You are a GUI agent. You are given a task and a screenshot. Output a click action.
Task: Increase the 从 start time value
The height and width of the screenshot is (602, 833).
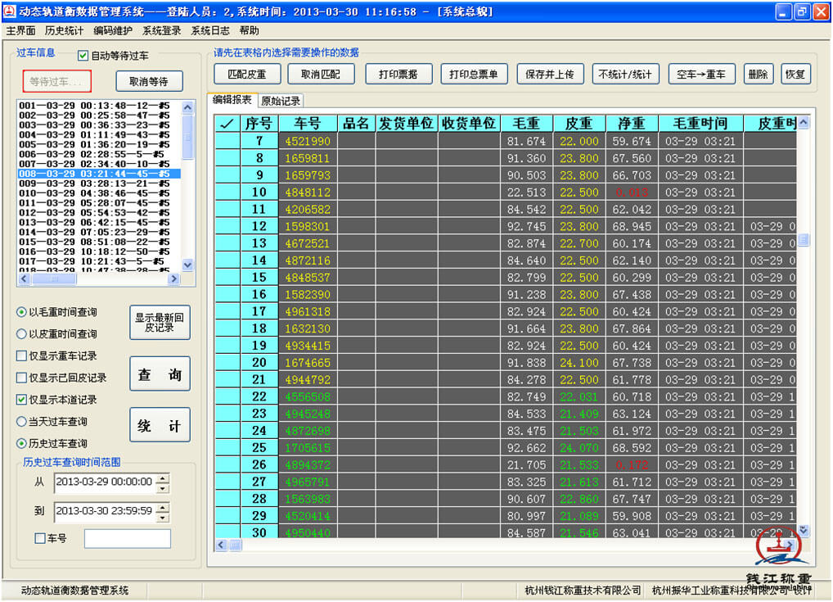[164, 478]
